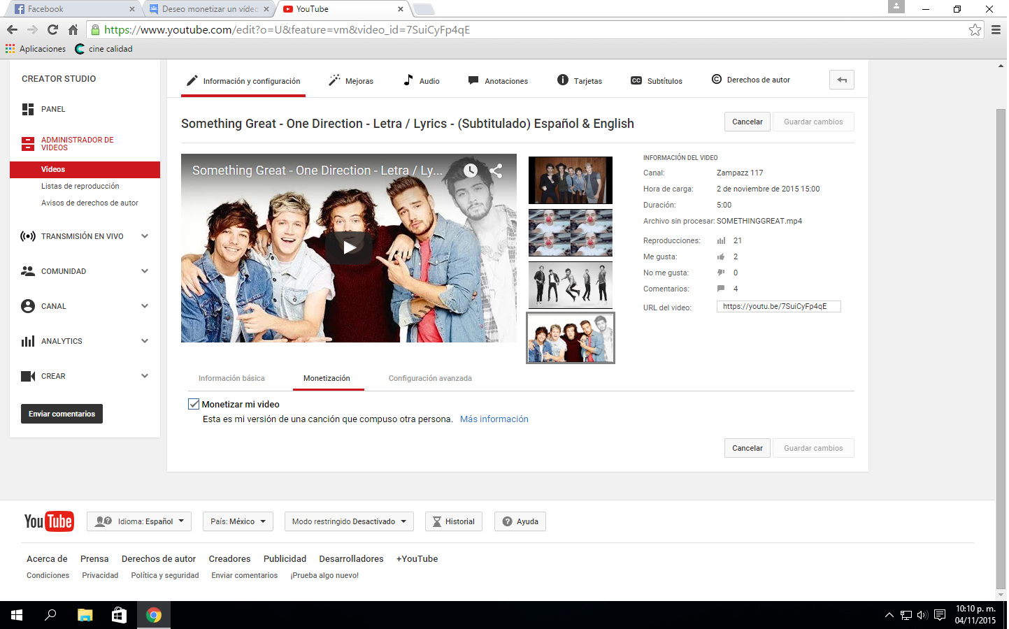Open the Chrome menu hamburger icon
This screenshot has width=1009, height=629.
pos(996,29)
